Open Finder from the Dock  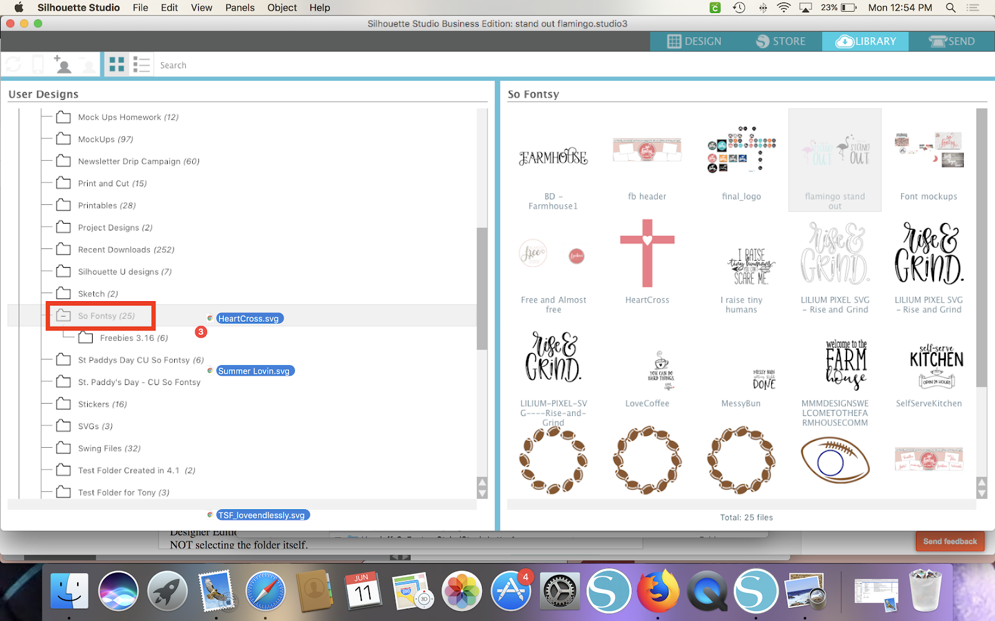coord(69,591)
